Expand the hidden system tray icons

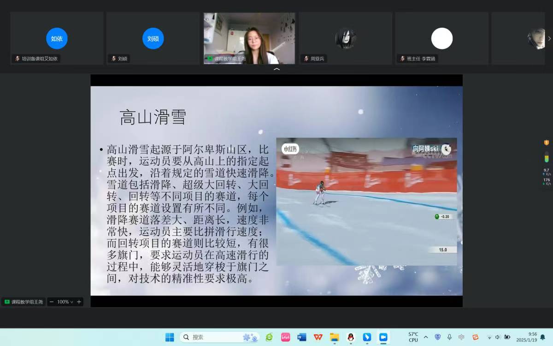(x=425, y=337)
